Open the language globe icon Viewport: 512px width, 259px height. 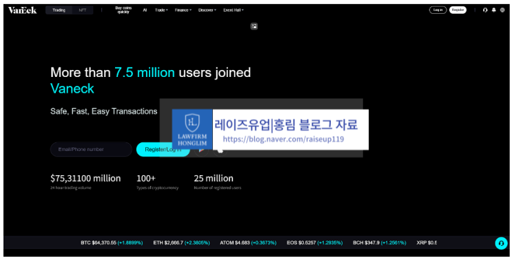[x=502, y=10]
